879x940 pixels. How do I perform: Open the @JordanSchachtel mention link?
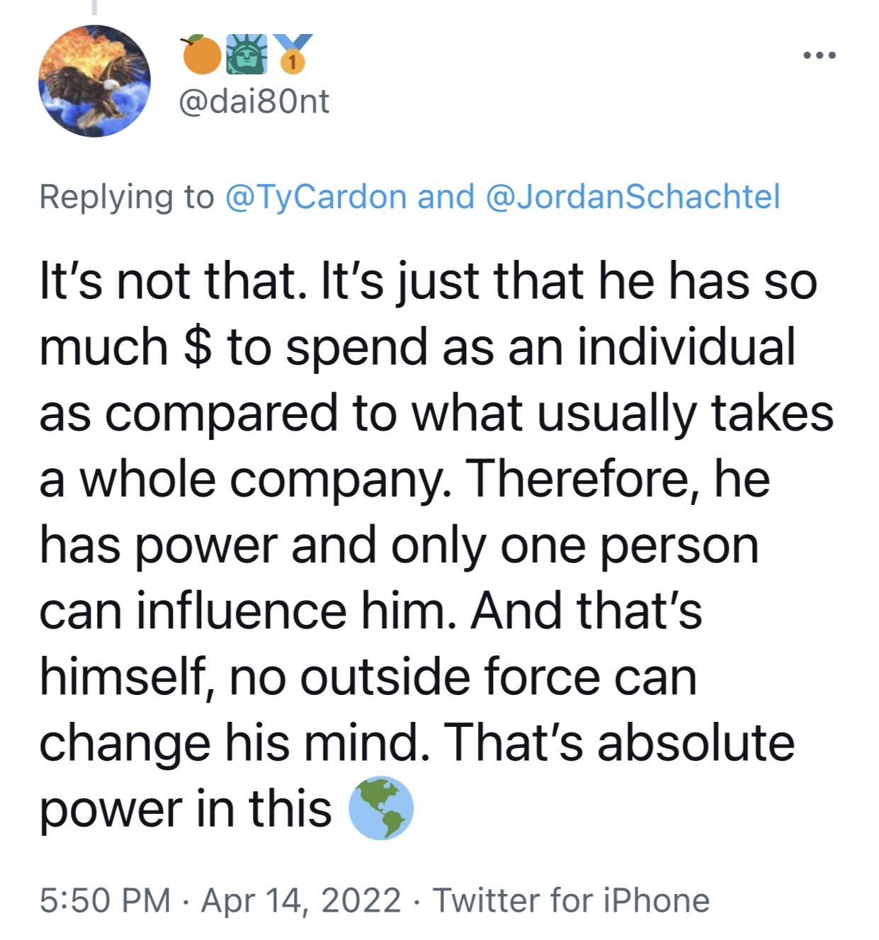coord(633,197)
